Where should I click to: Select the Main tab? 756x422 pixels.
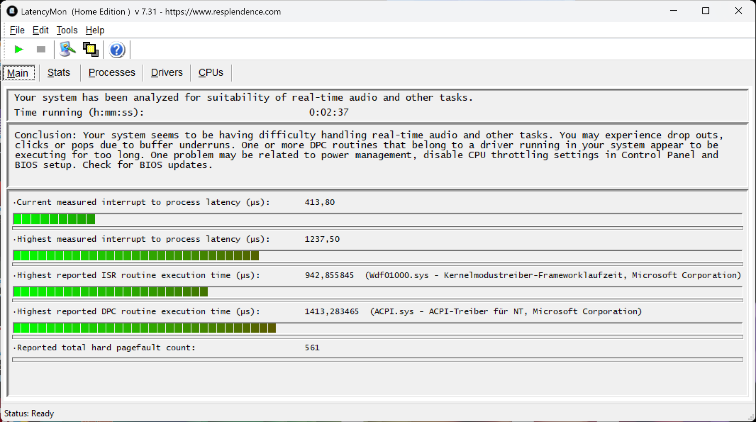pos(18,73)
